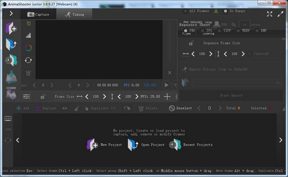
Task: Choose the TIFF format radio button
Action: 219,31
